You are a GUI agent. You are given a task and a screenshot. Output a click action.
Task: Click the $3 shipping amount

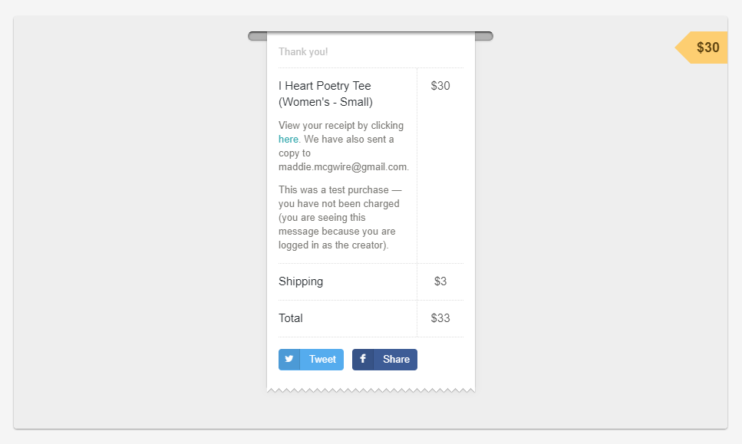(x=440, y=281)
